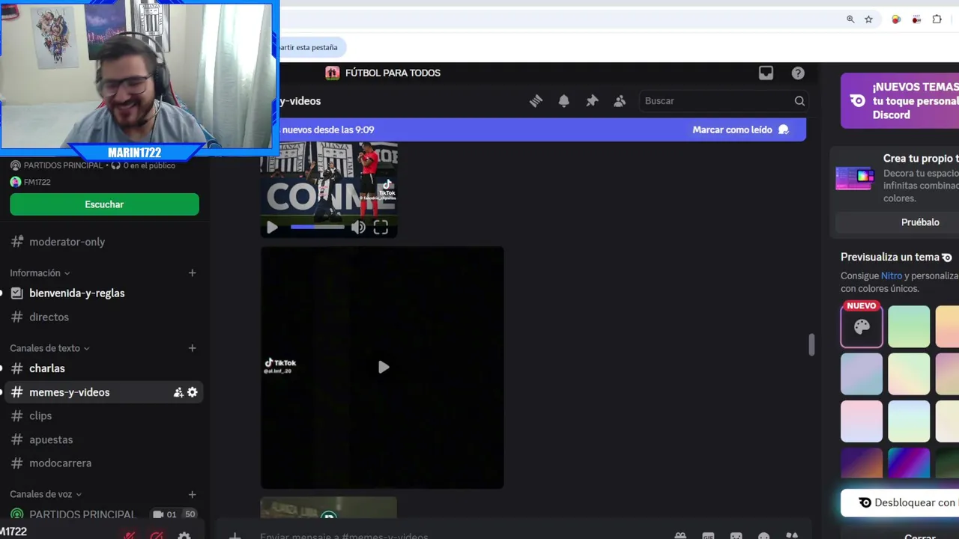Pick the blue-purple rainbow theme swatch
The height and width of the screenshot is (539, 959).
(x=909, y=463)
